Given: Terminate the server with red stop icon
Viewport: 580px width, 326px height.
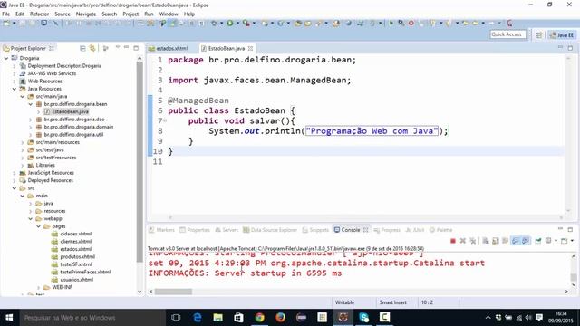Looking at the screenshot, I should [453, 241].
